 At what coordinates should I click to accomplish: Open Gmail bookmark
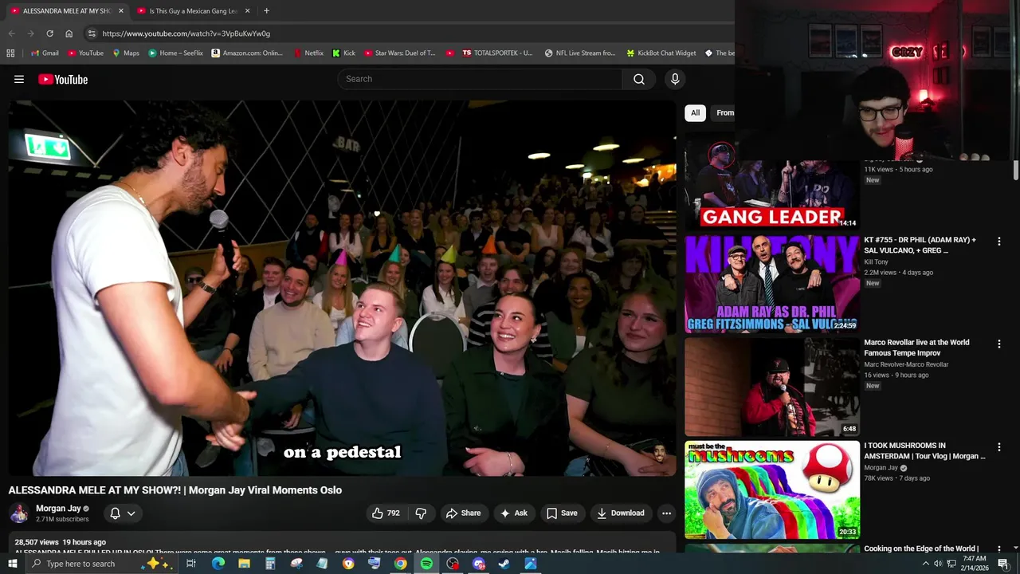tap(45, 53)
